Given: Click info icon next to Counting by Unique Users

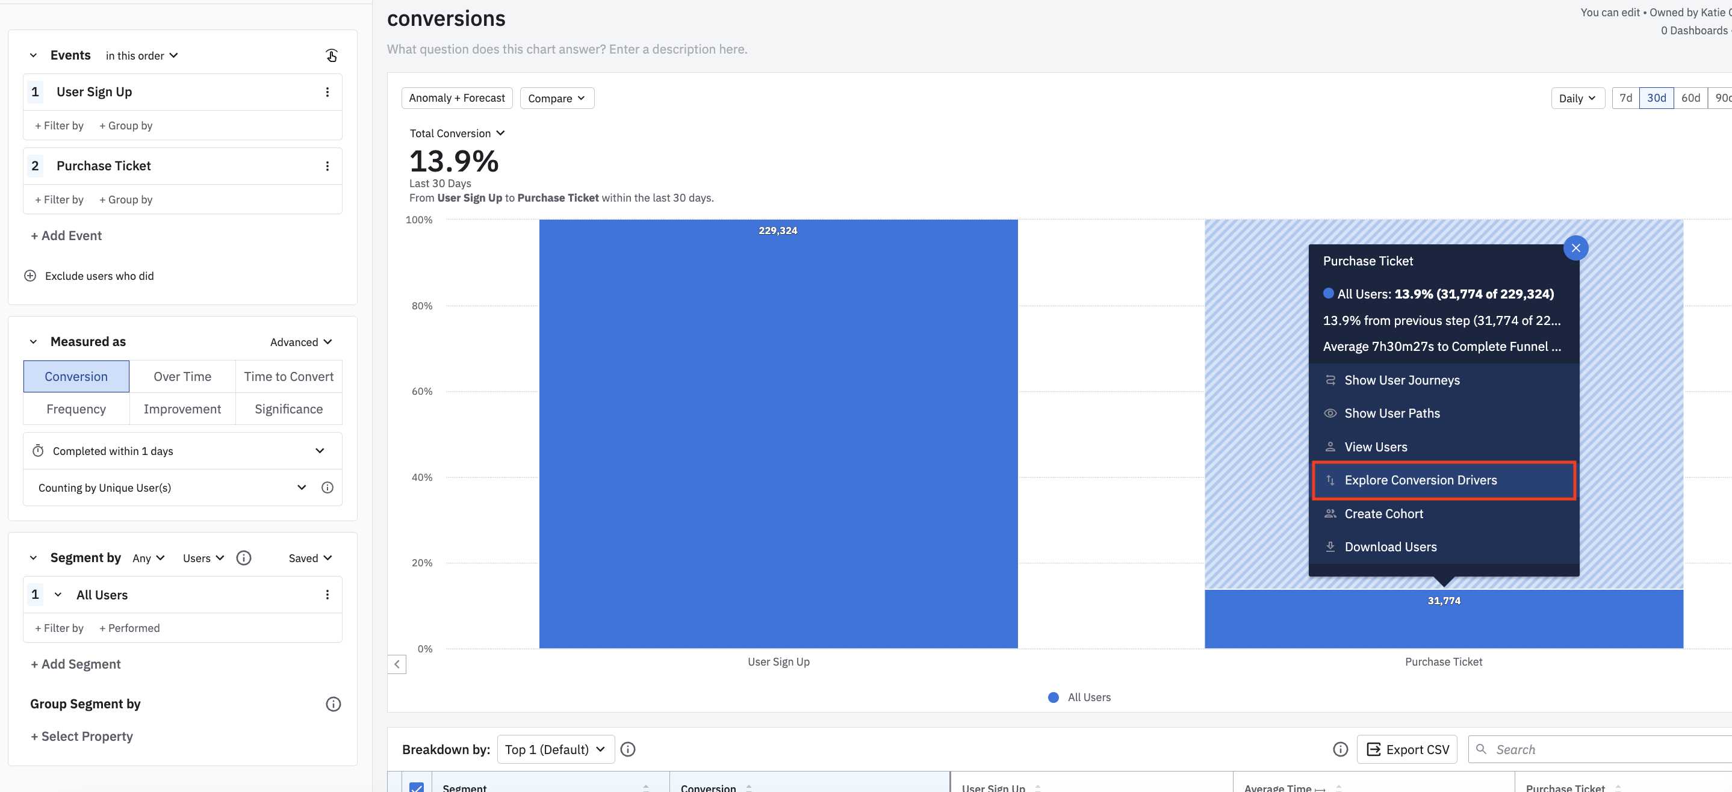Looking at the screenshot, I should [x=327, y=487].
